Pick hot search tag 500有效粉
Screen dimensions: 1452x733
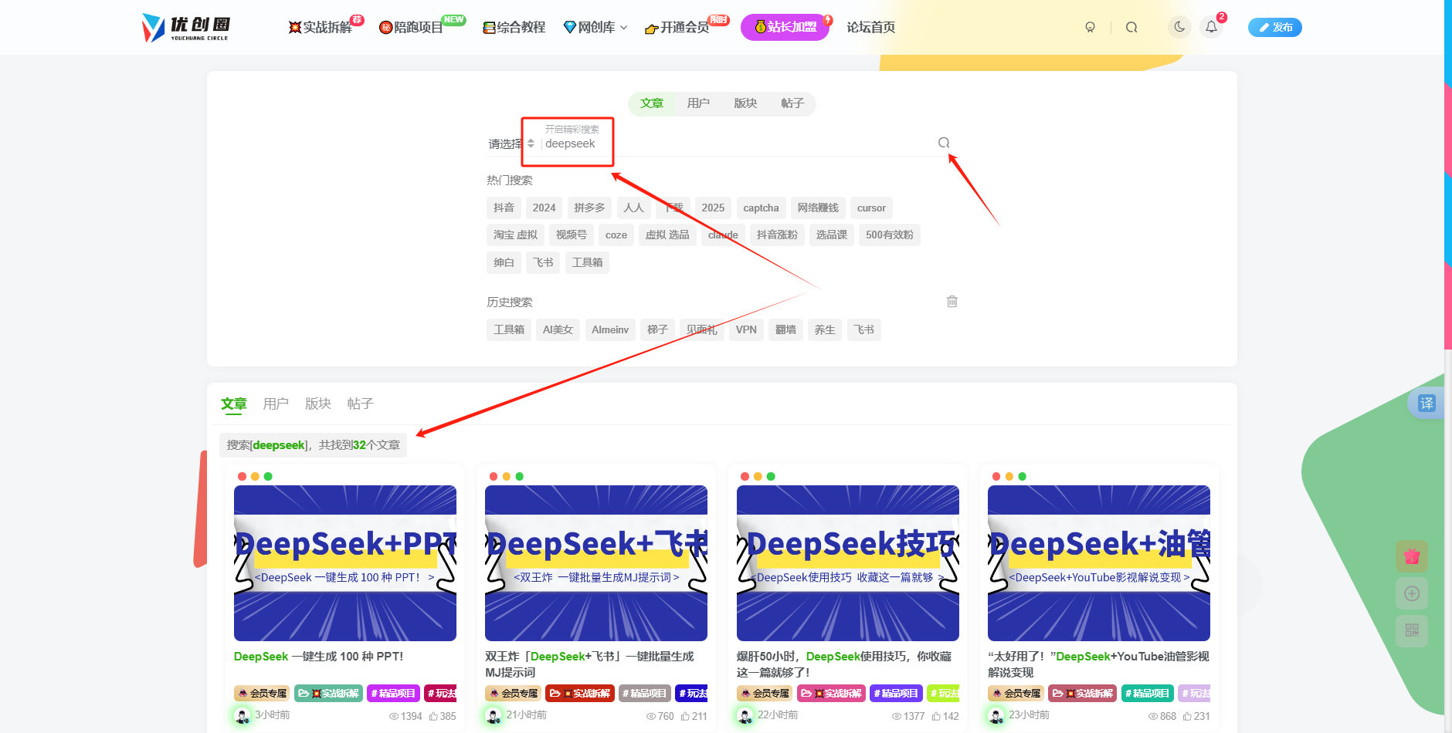(889, 235)
